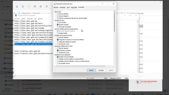Select No permitir nunca under Asociación MIME/Archivo JNLP
The height and width of the screenshot is (95, 169).
pyautogui.click(x=58, y=53)
